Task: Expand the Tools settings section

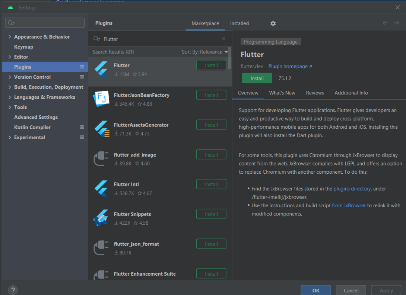Action: (x=10, y=107)
